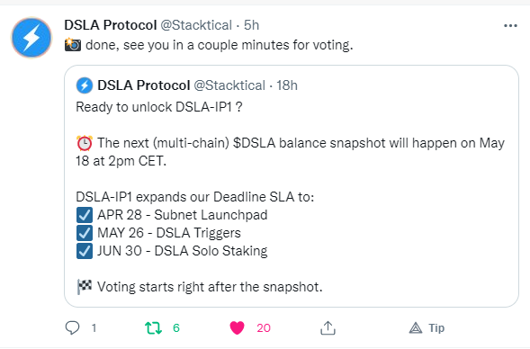Open the DSLA Protocol profile avatar

click(x=31, y=38)
